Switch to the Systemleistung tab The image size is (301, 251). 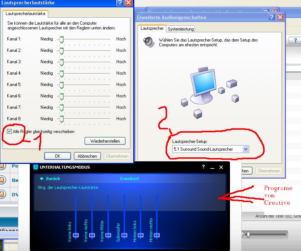(181, 29)
